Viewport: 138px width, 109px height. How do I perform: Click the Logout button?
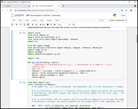(123, 15)
